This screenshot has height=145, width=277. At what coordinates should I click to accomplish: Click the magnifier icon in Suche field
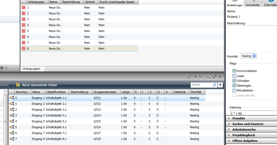(x=214, y=85)
